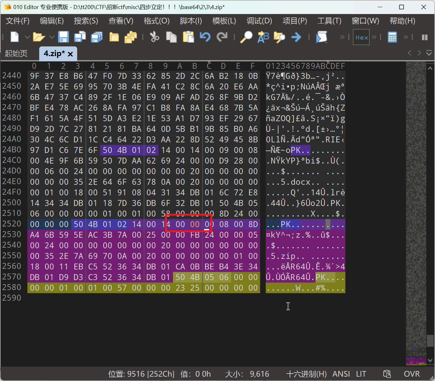Click the Replace A-B icon

pyautogui.click(x=263, y=37)
